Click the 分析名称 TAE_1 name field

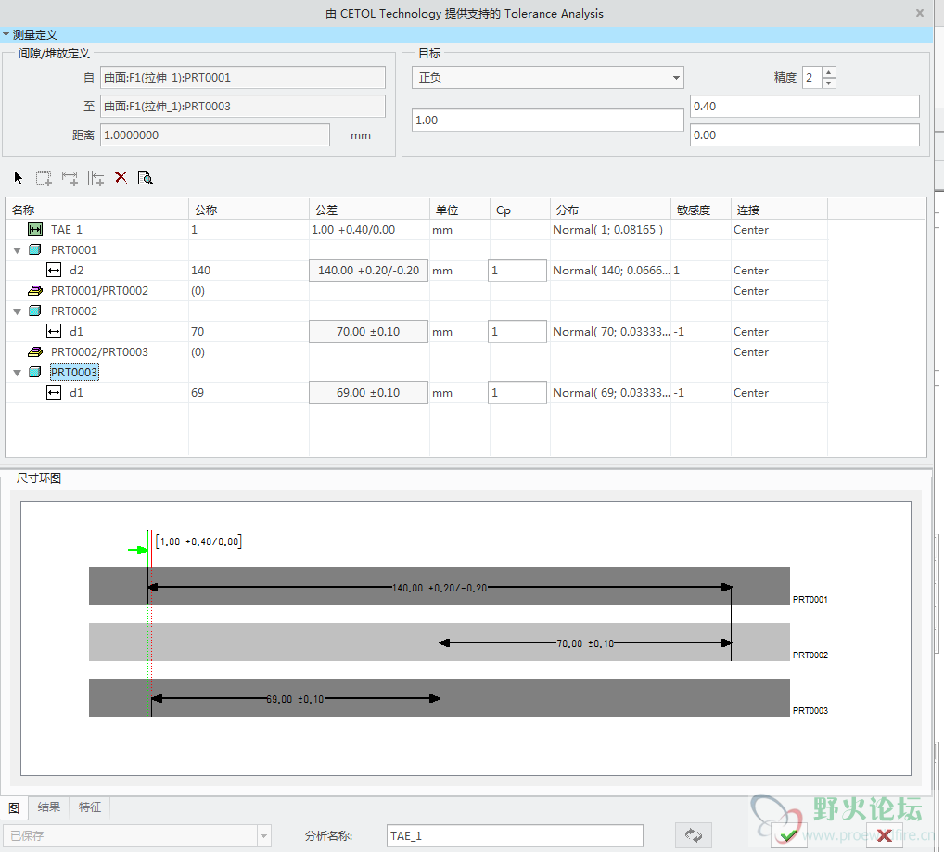pos(515,835)
